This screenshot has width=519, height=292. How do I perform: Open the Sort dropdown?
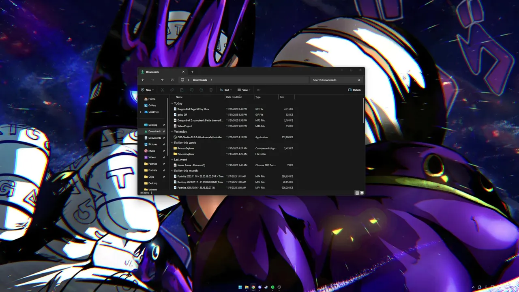226,90
